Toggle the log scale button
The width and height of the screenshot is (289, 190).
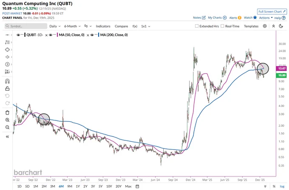pos(282,186)
